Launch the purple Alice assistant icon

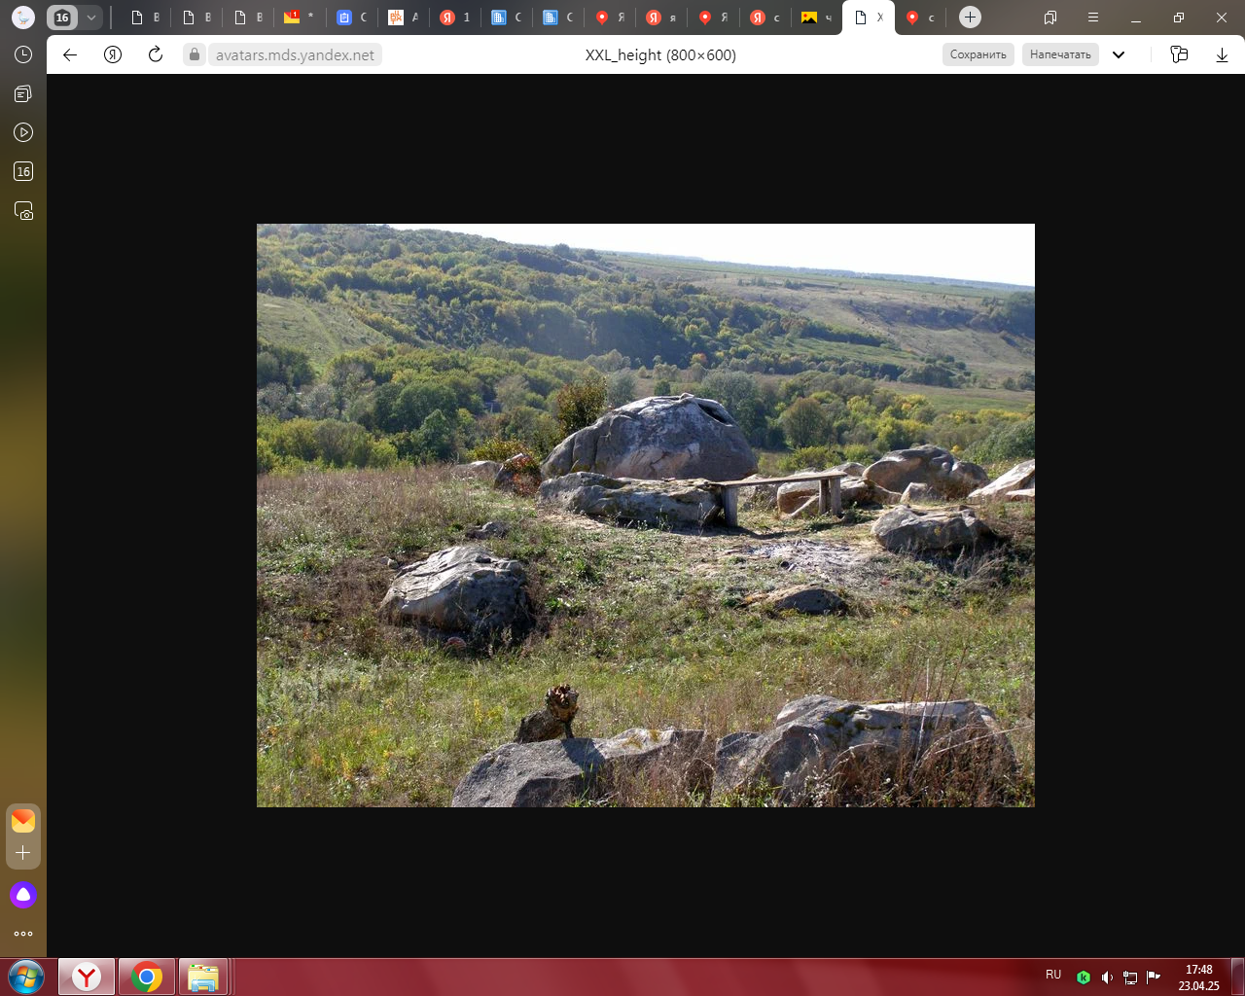[x=23, y=895]
